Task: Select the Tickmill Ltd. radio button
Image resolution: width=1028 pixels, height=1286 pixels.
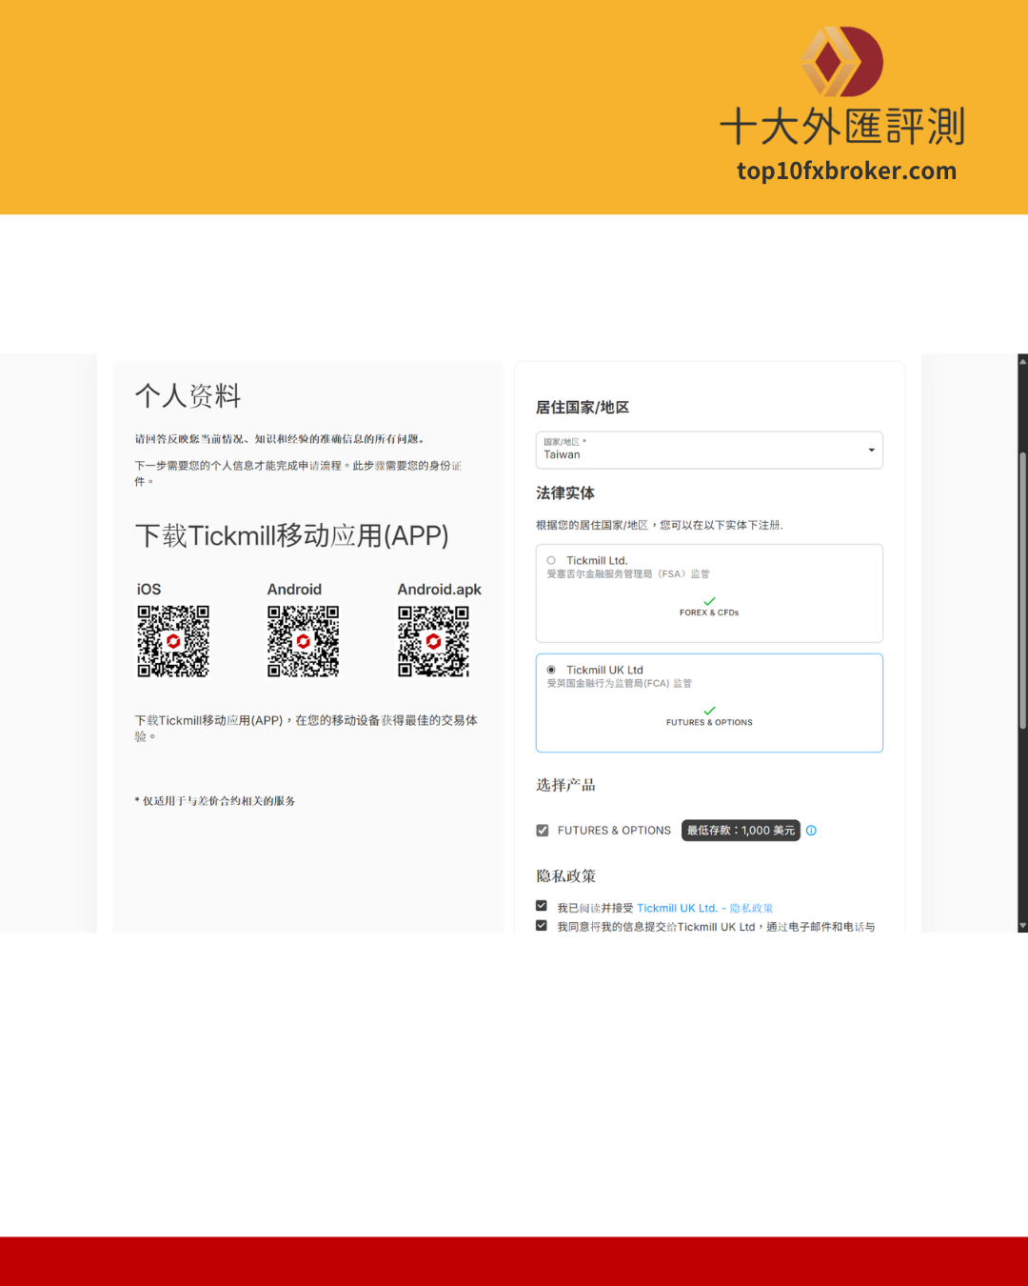Action: 551,560
